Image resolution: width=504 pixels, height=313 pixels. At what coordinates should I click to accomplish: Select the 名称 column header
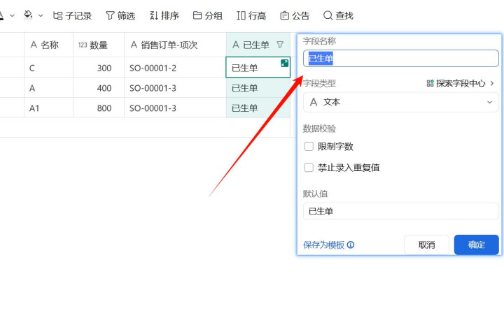48,45
